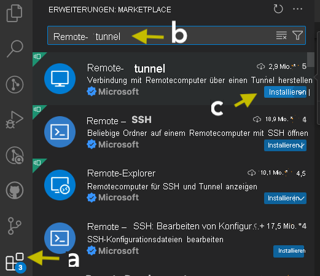Click the preview corner badge on Remote-tunnel
The width and height of the screenshot is (320, 276).
point(37,57)
